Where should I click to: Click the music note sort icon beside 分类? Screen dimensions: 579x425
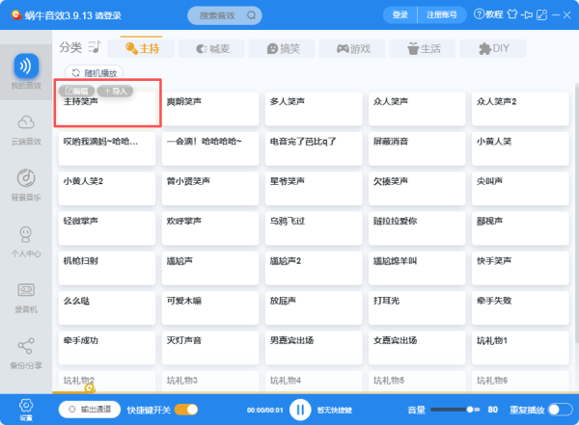pyautogui.click(x=95, y=47)
